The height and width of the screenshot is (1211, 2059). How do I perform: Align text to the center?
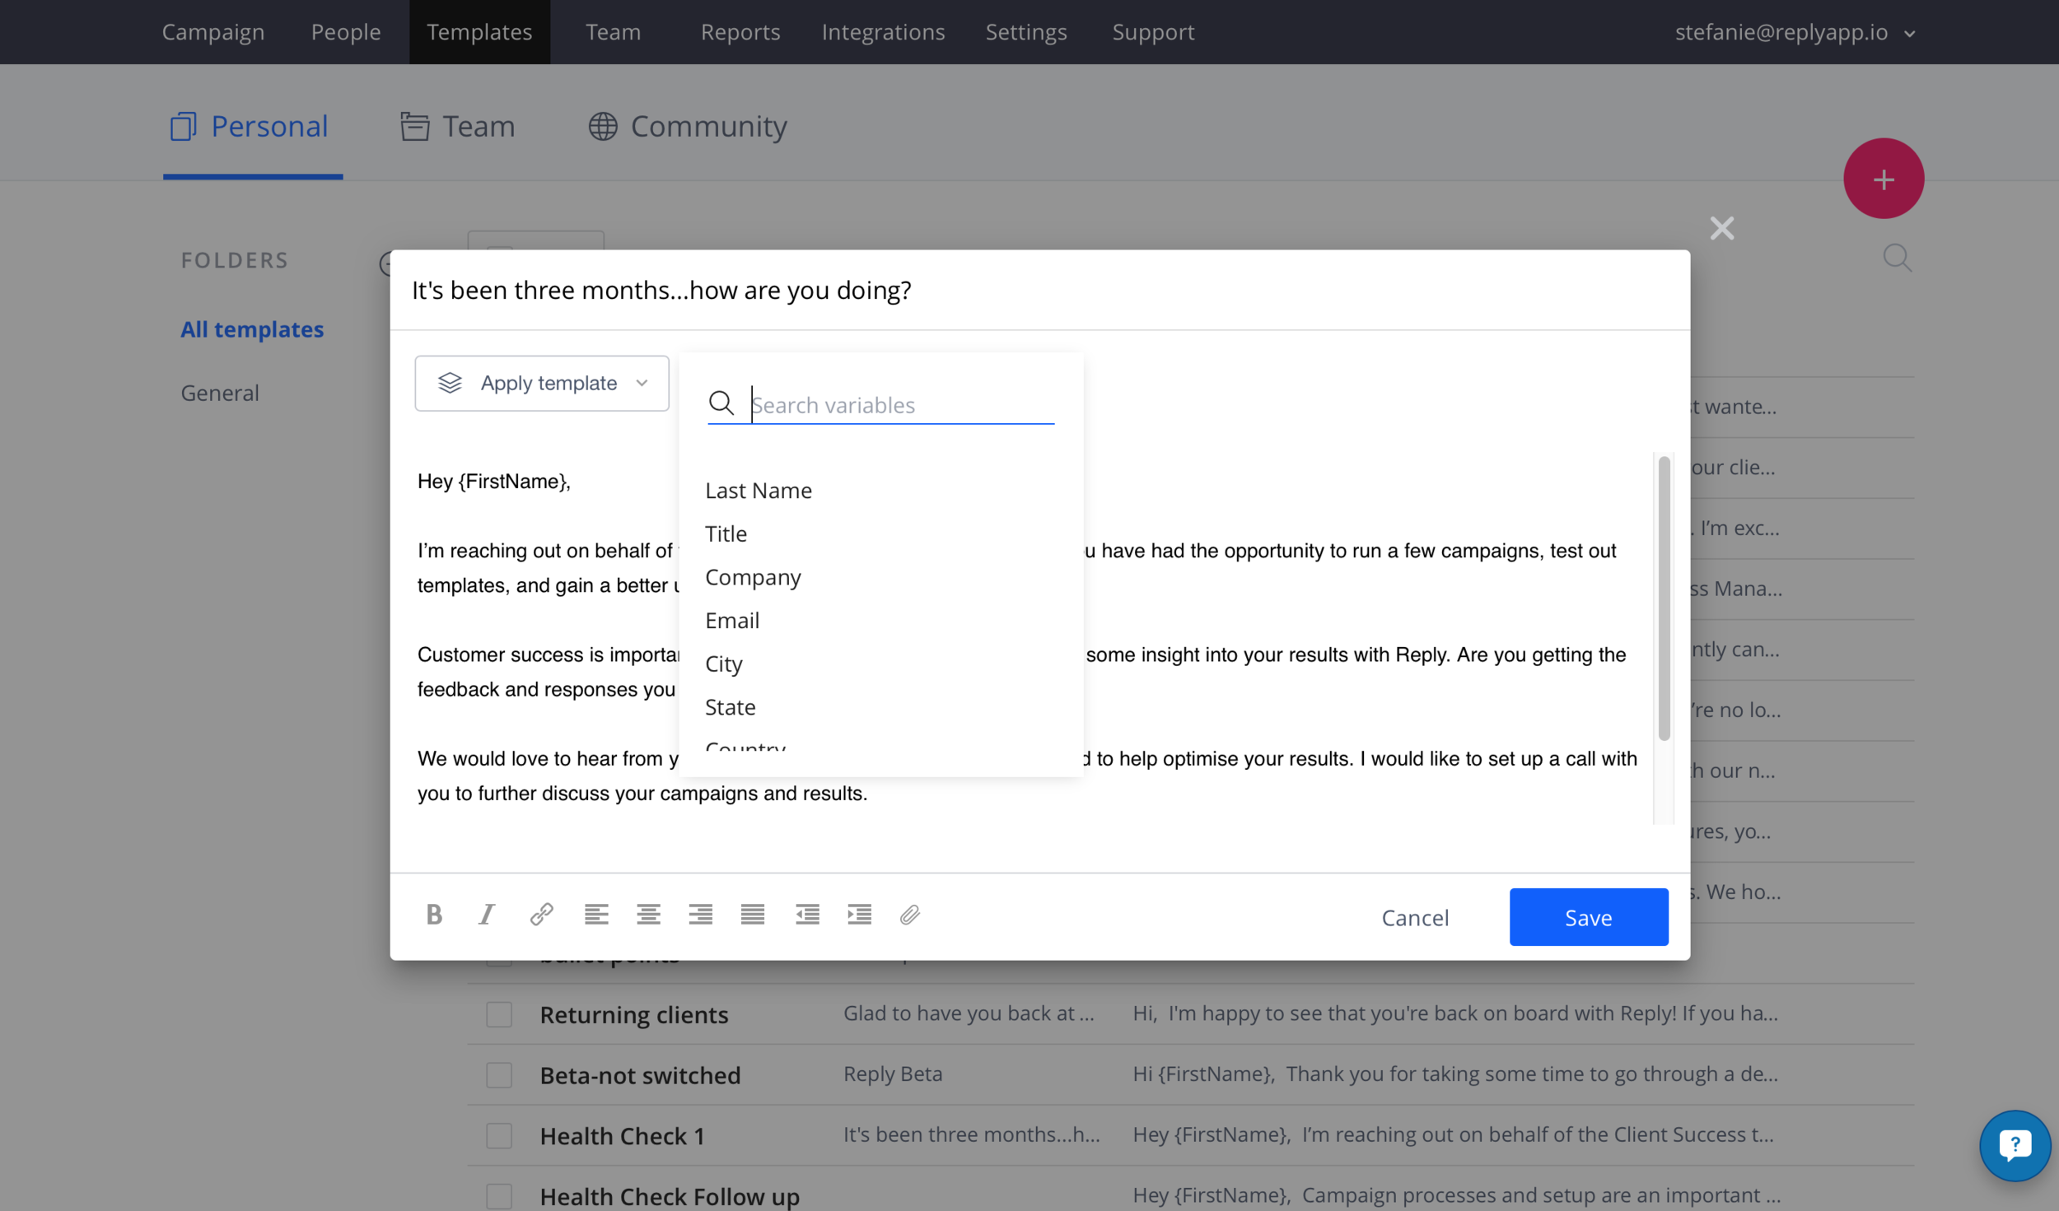coord(648,915)
